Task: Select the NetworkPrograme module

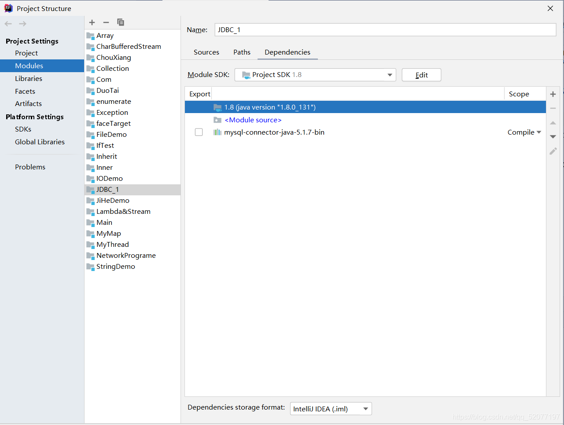Action: coord(126,256)
